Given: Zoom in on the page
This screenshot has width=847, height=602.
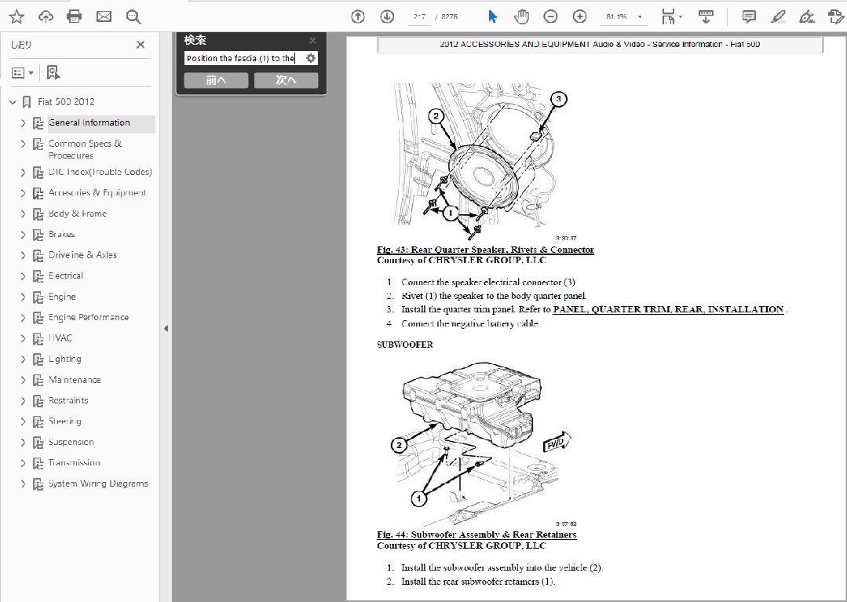Looking at the screenshot, I should [579, 16].
